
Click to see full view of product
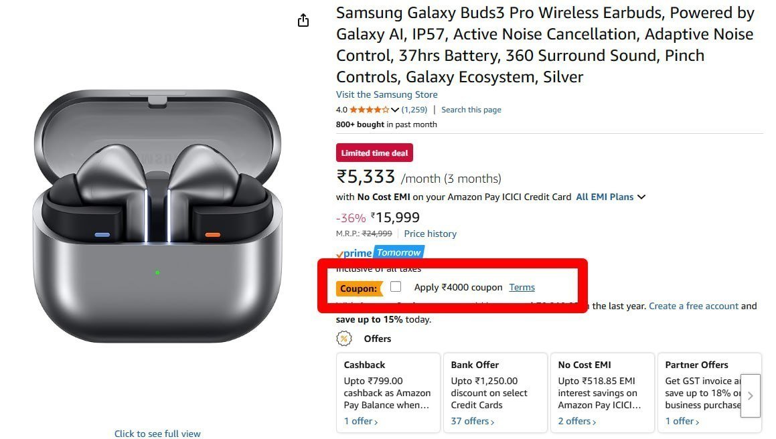pyautogui.click(x=157, y=434)
